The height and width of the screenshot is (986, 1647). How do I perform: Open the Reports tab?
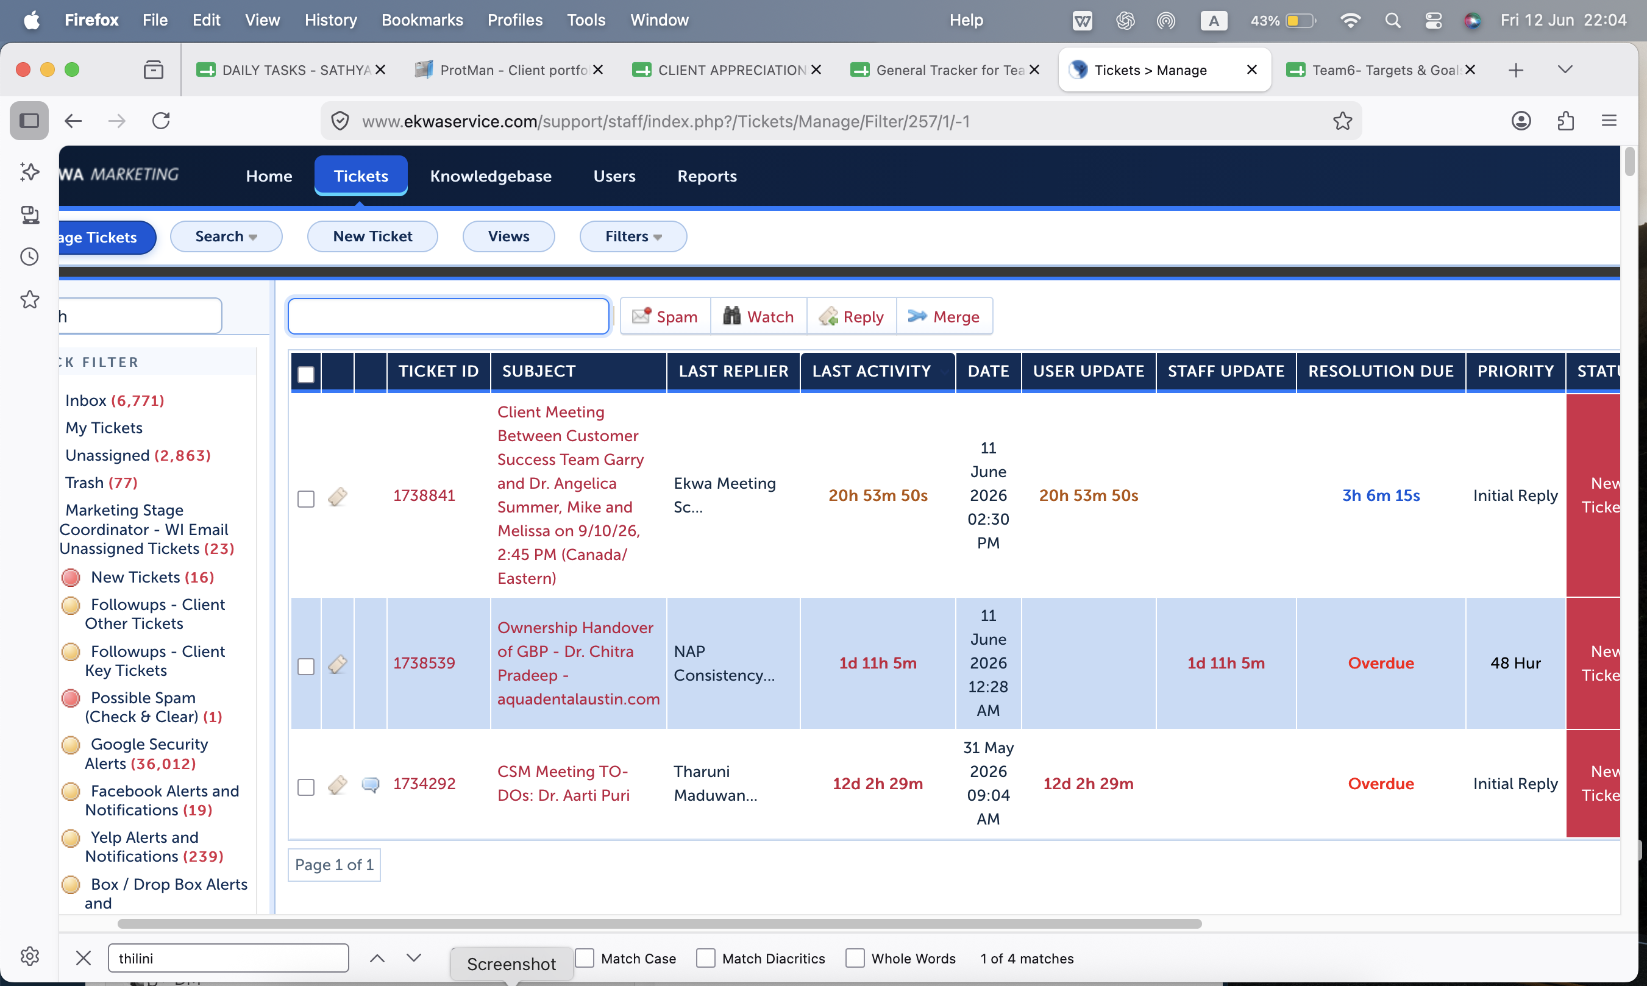tap(707, 176)
